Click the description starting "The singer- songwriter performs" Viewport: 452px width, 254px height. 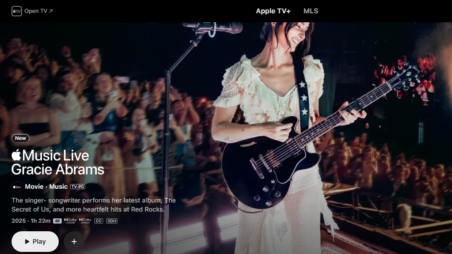click(x=94, y=205)
